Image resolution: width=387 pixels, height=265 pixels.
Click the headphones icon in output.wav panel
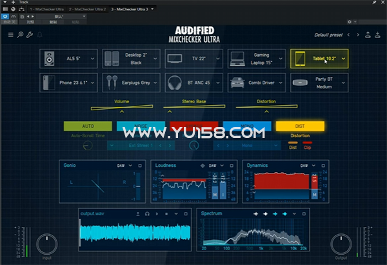(x=147, y=214)
